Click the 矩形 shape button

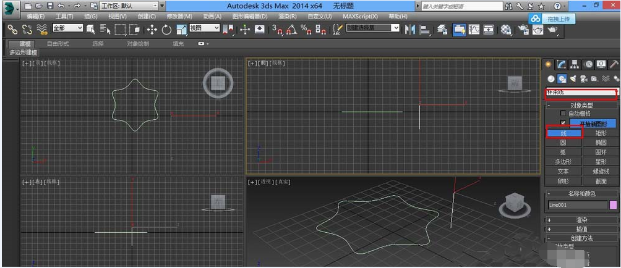(600, 133)
